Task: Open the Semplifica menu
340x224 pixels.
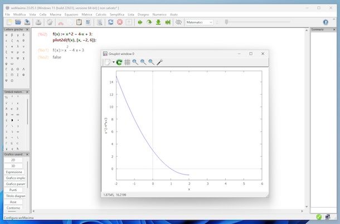Action: (x=117, y=14)
